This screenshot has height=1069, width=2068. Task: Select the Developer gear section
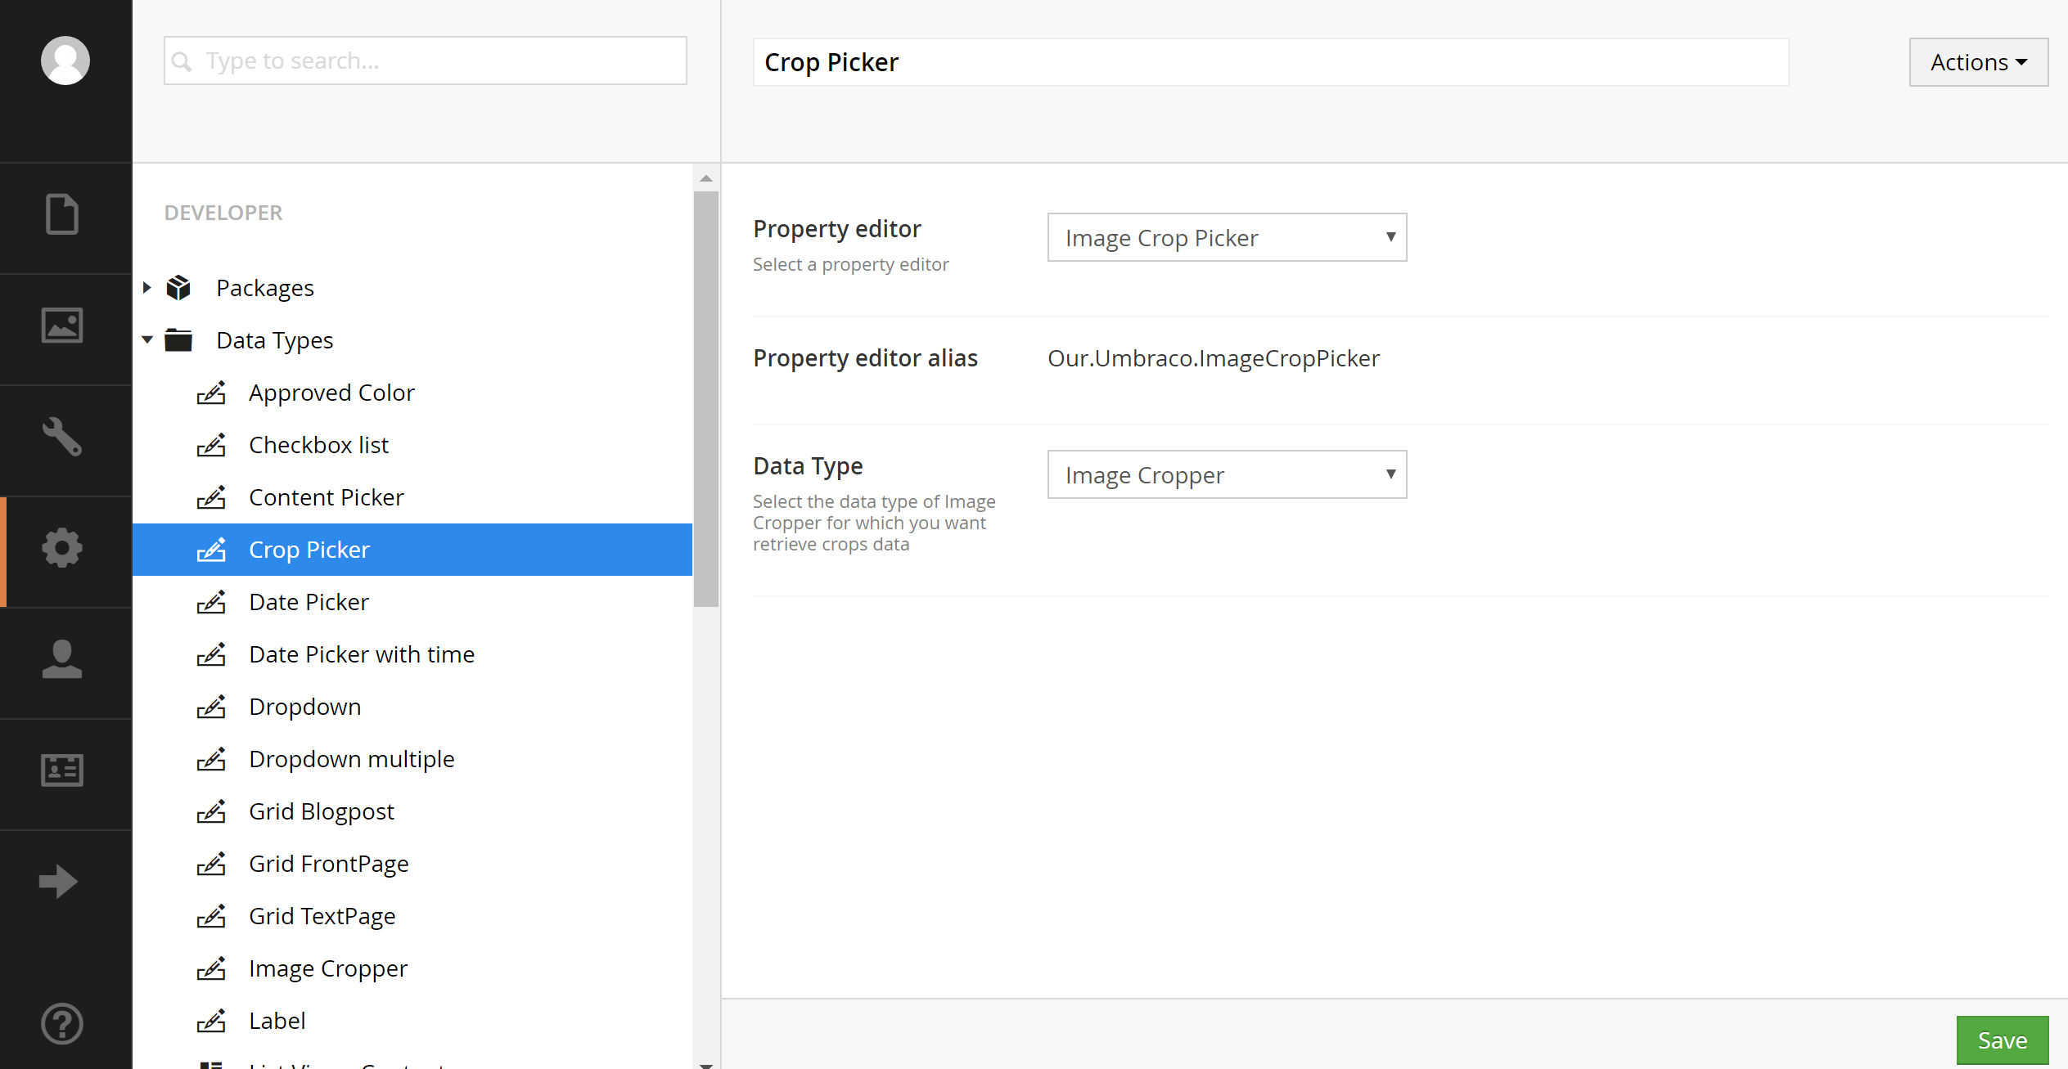coord(62,548)
